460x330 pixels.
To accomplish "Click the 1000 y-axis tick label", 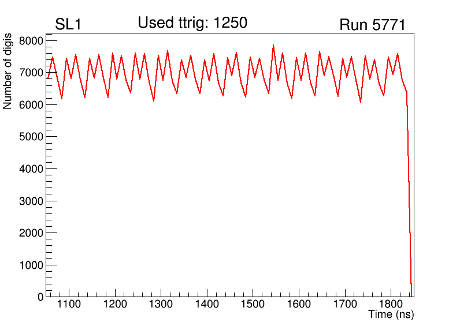I will tap(31, 265).
